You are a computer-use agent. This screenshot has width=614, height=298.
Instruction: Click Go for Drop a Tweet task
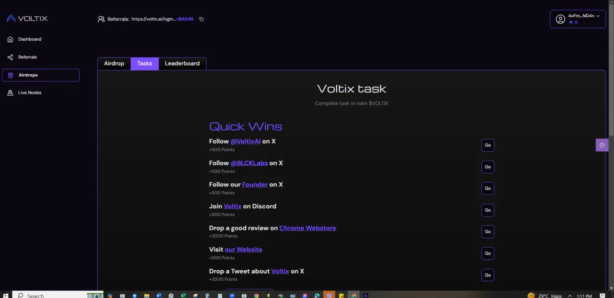(488, 275)
